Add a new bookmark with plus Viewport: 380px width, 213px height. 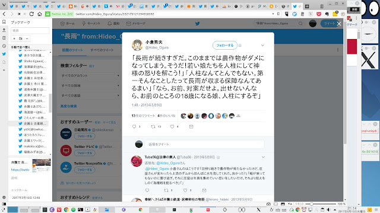[x=14, y=38]
